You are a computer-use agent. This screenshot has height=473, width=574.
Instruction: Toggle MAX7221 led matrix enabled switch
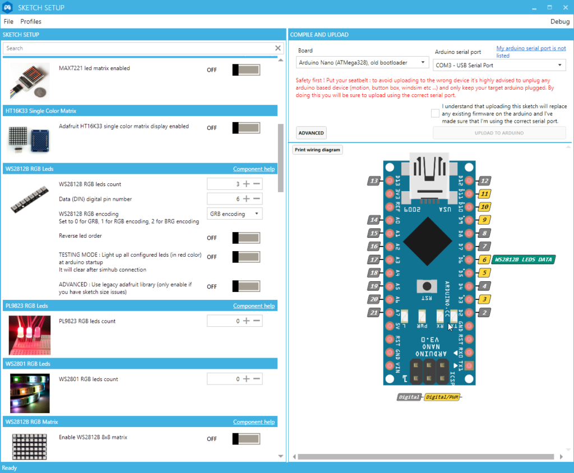point(246,69)
